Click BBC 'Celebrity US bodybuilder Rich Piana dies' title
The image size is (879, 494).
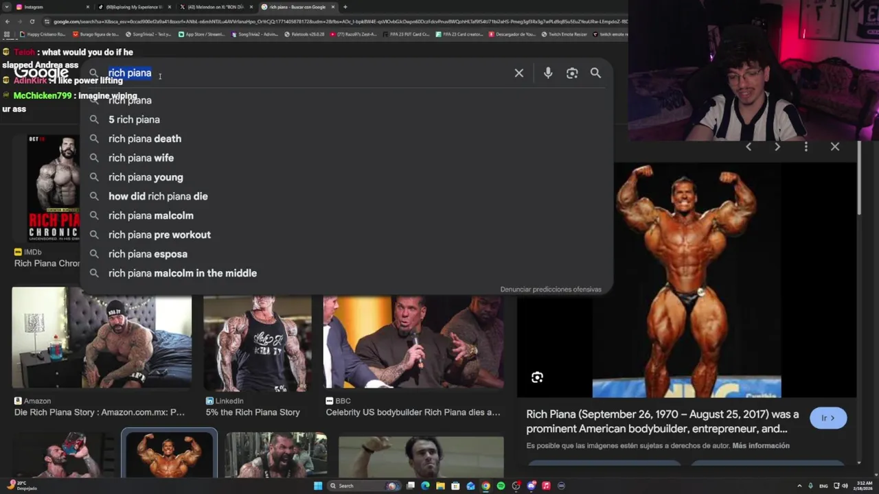click(413, 412)
